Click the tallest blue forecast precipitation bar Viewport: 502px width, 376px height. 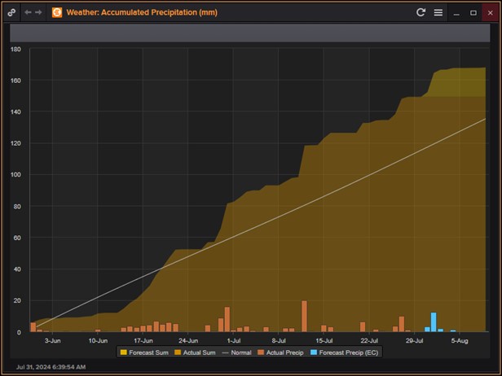434,322
